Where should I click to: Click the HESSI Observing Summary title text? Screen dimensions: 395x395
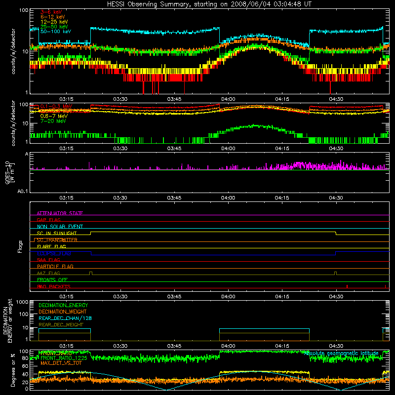(209, 4)
